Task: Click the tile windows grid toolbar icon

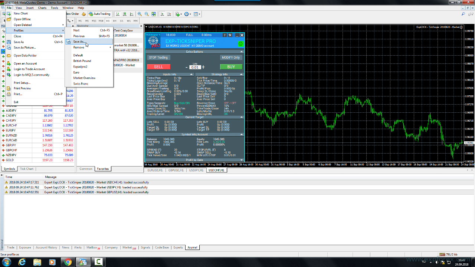Action: (x=153, y=14)
